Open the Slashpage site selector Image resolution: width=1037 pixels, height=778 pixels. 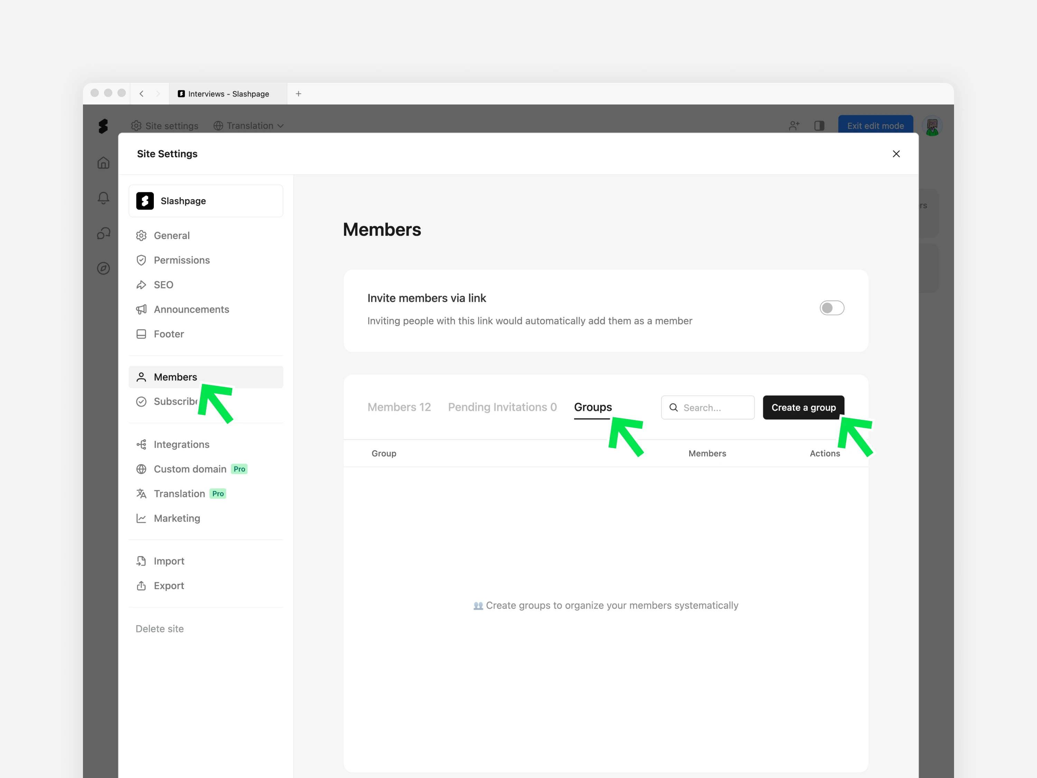pyautogui.click(x=206, y=201)
